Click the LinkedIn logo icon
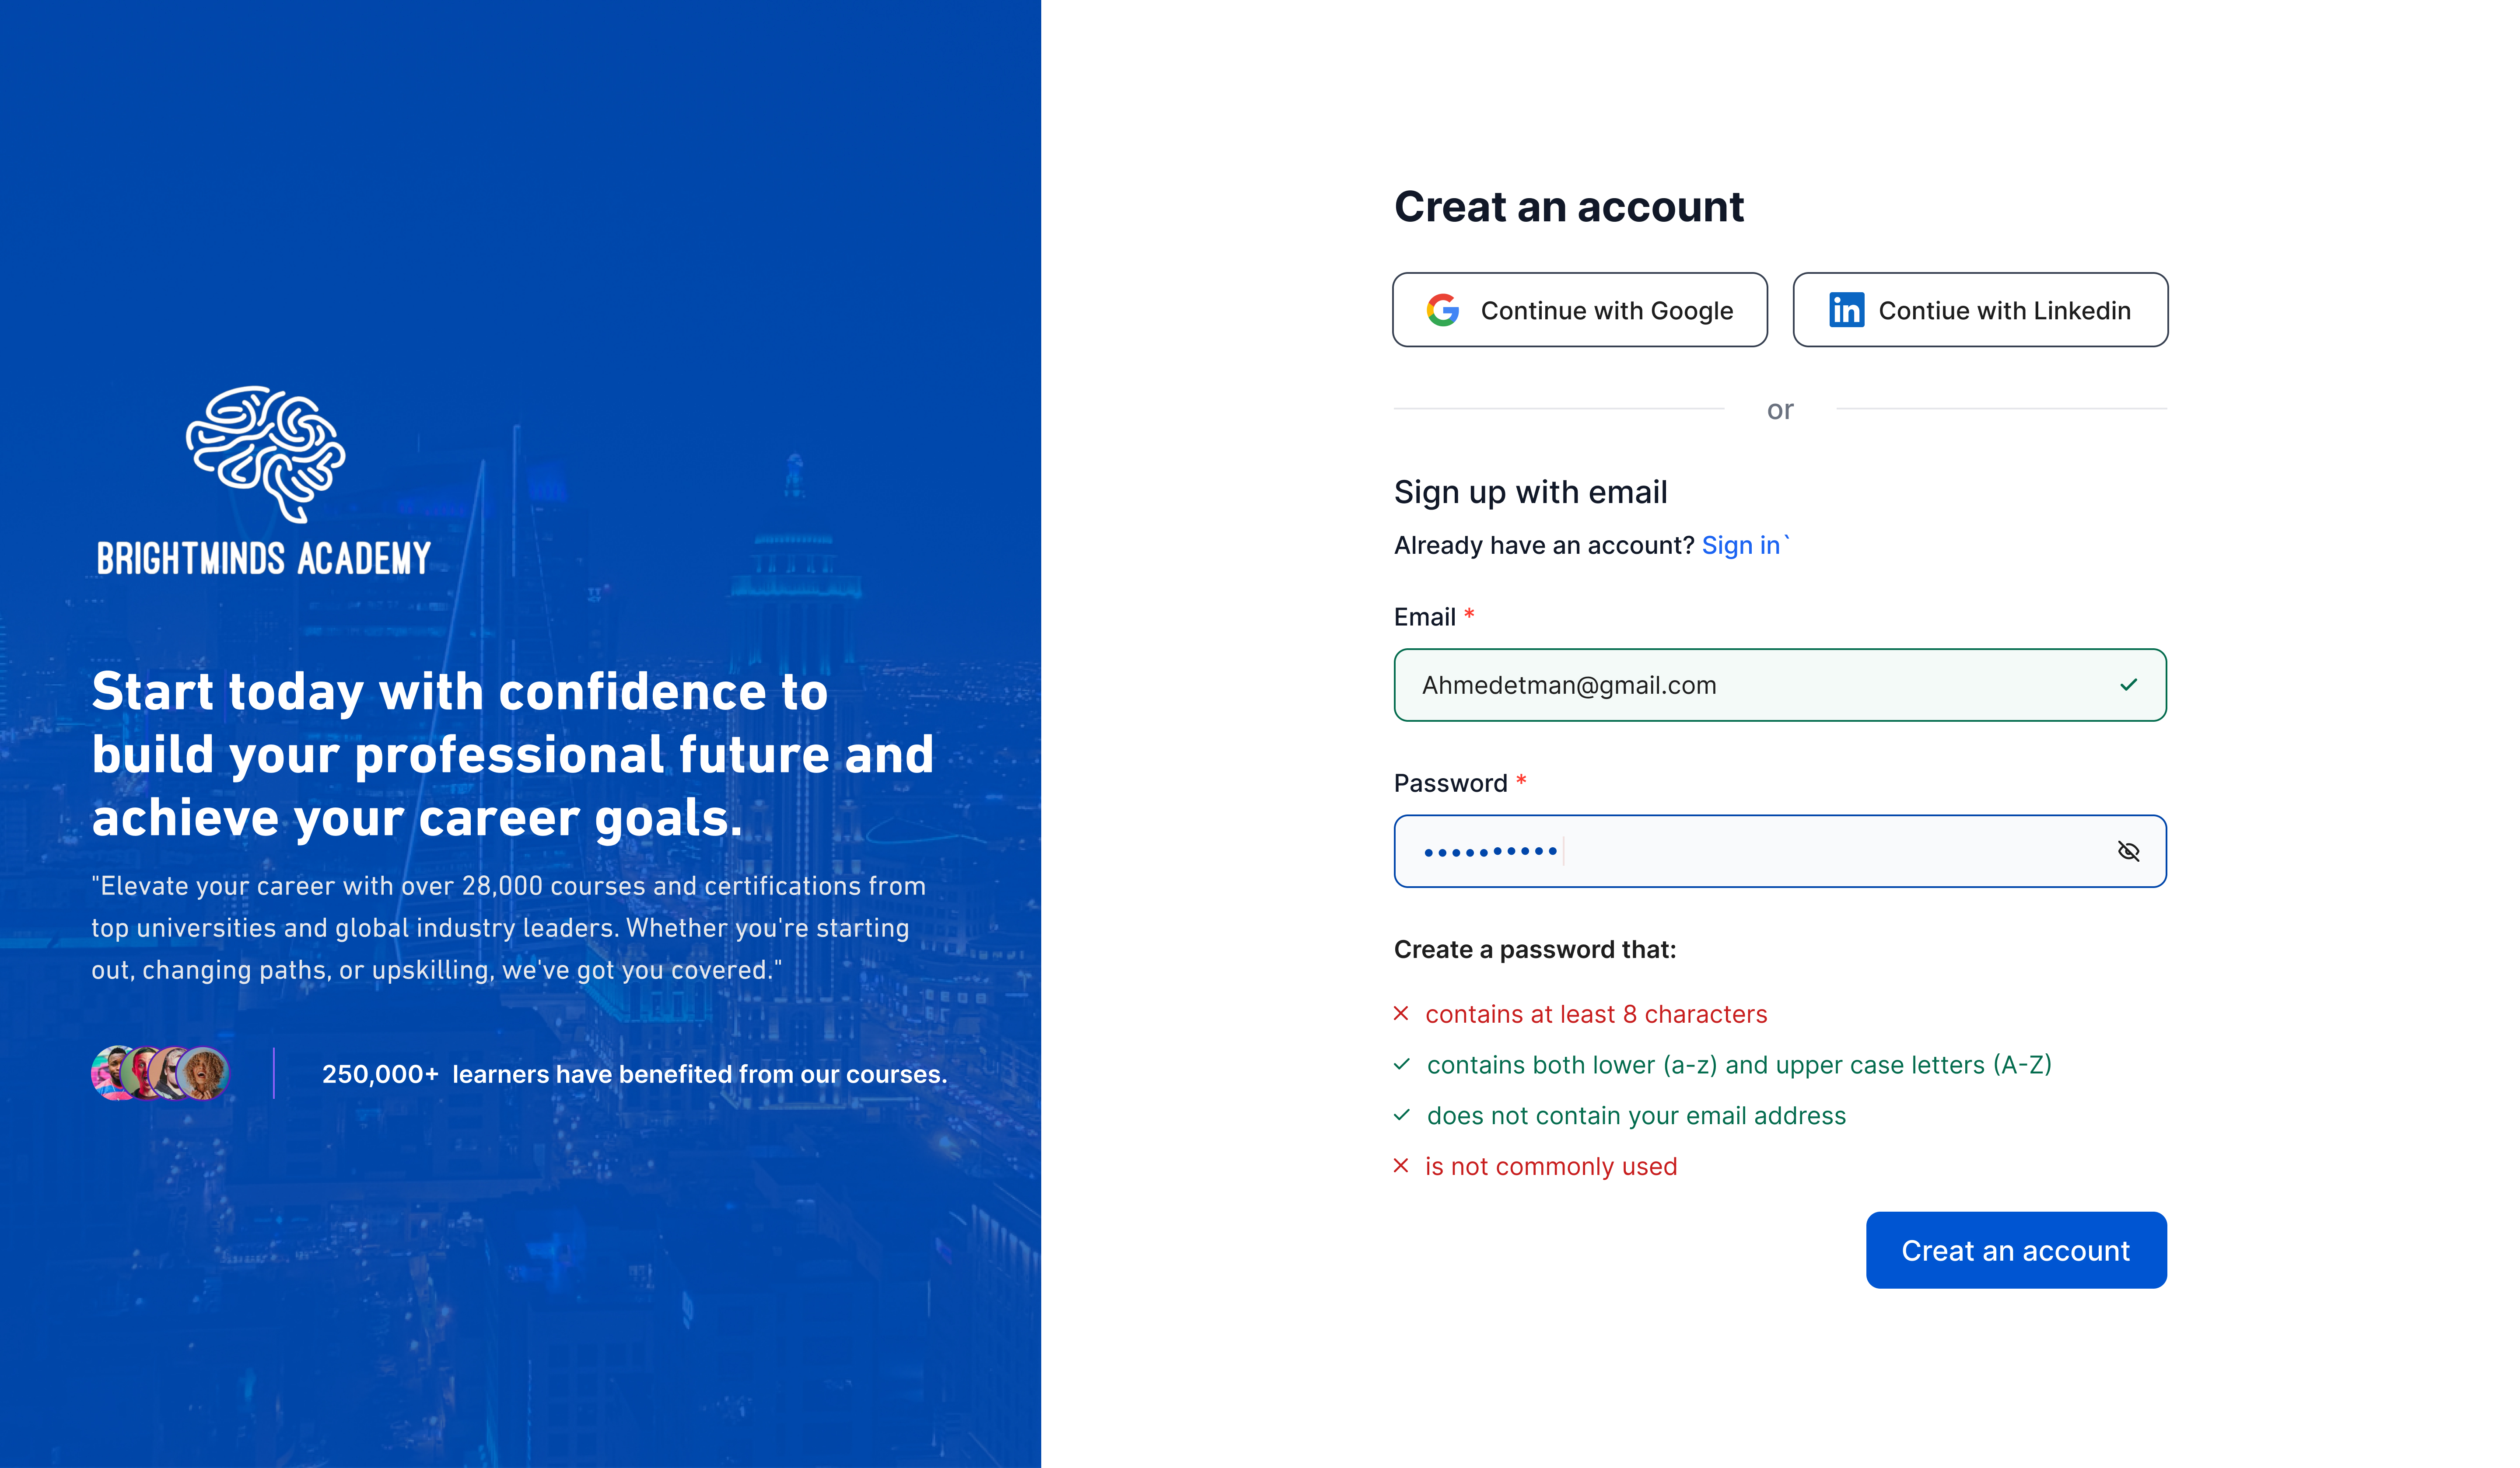This screenshot has height=1468, width=2520. pyautogui.click(x=1846, y=310)
